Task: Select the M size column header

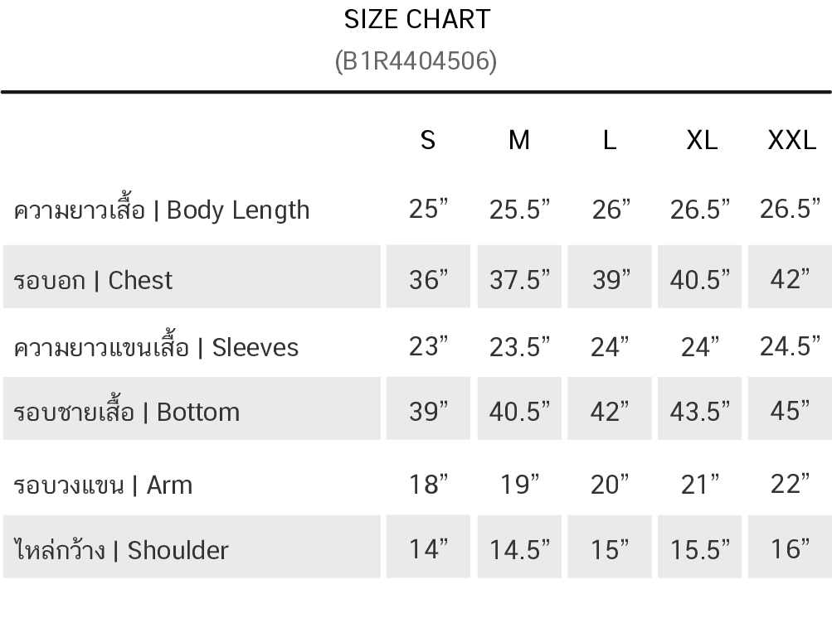Action: 519,141
